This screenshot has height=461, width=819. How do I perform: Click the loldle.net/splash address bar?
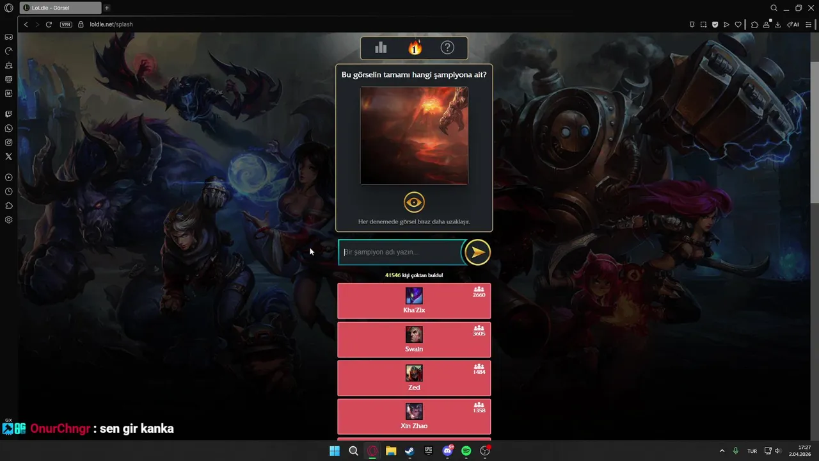click(x=111, y=24)
